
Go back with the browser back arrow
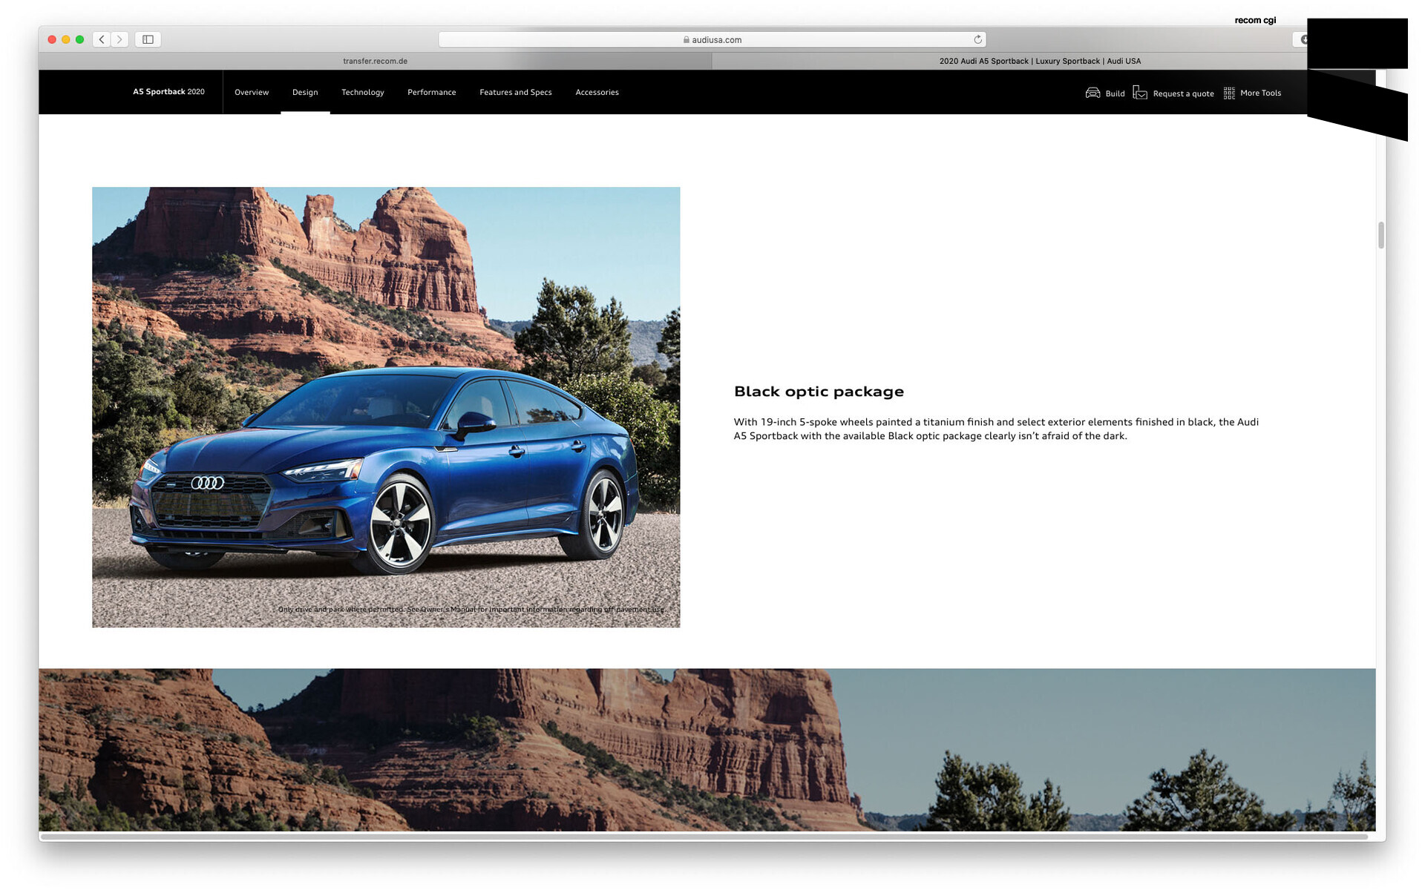102,39
